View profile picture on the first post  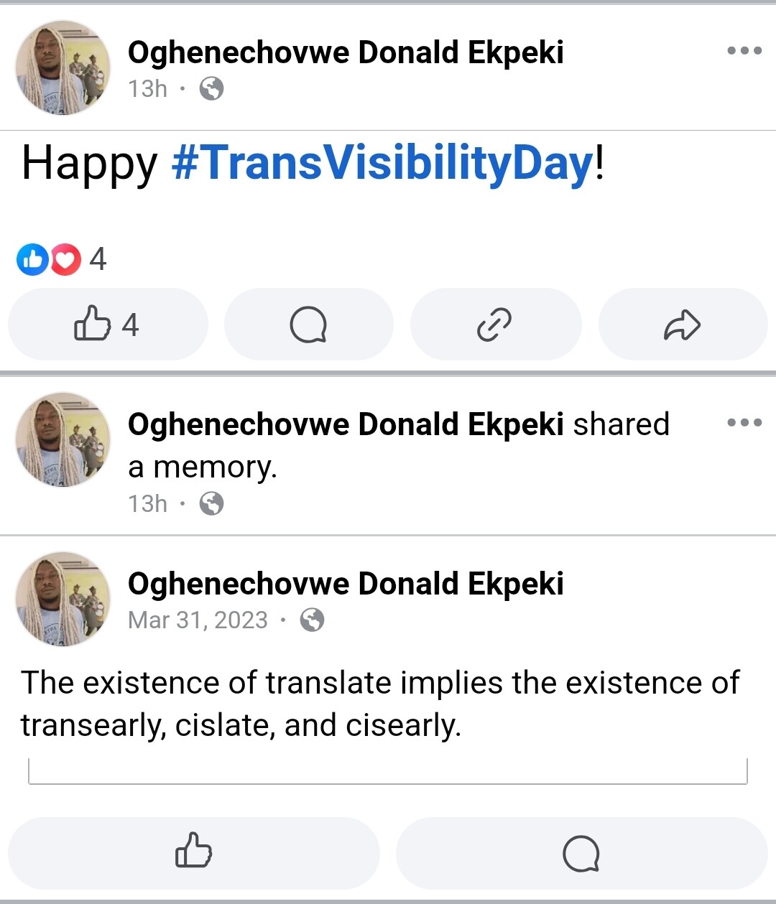pos(63,68)
